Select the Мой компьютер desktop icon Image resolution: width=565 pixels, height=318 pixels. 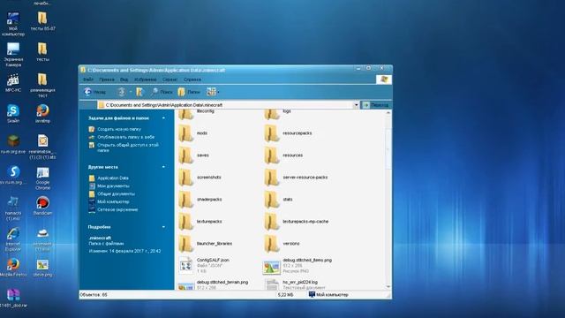pyautogui.click(x=13, y=24)
